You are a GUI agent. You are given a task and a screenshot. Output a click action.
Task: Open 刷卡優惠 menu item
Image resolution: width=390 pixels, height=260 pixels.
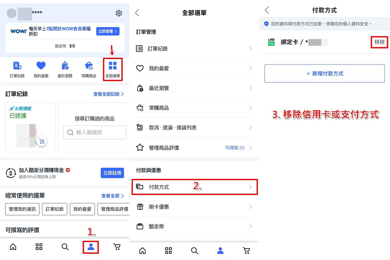pyautogui.click(x=194, y=207)
